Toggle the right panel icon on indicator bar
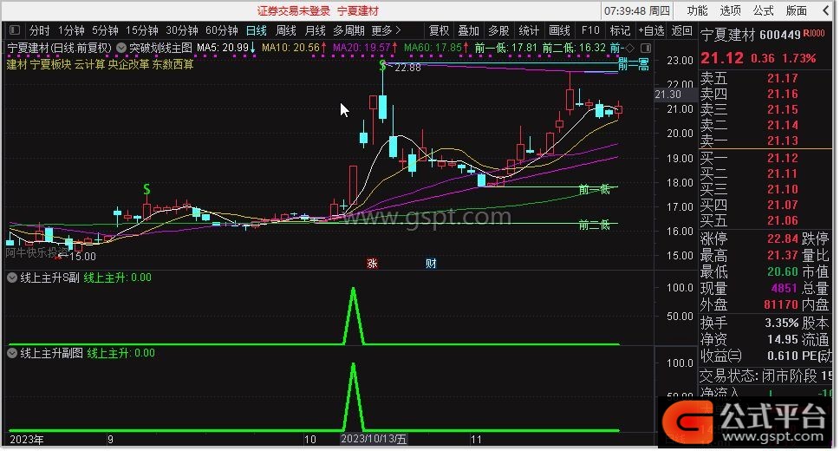Screen dimensions: 840x451 pyautogui.click(x=646, y=48)
